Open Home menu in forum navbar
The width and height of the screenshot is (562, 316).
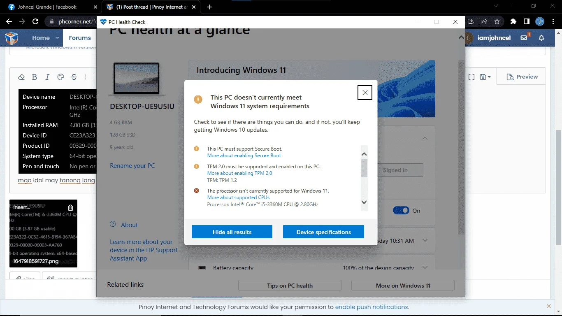[41, 38]
